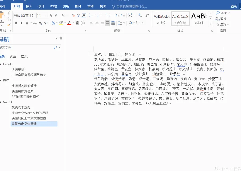Apply red font color
This screenshot has height=171, width=241.
click(69, 23)
